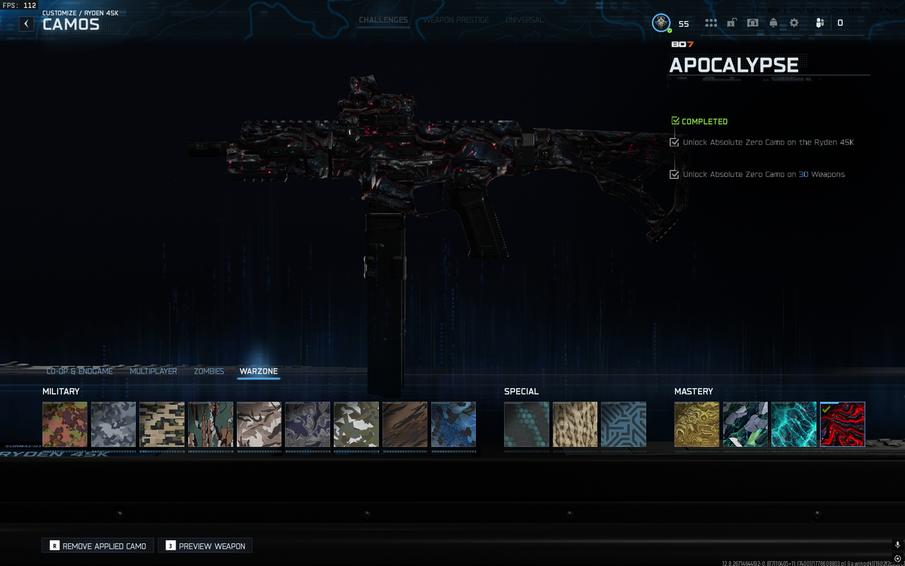Click the microphone icon at bottom right
The width and height of the screenshot is (905, 566).
point(898,545)
